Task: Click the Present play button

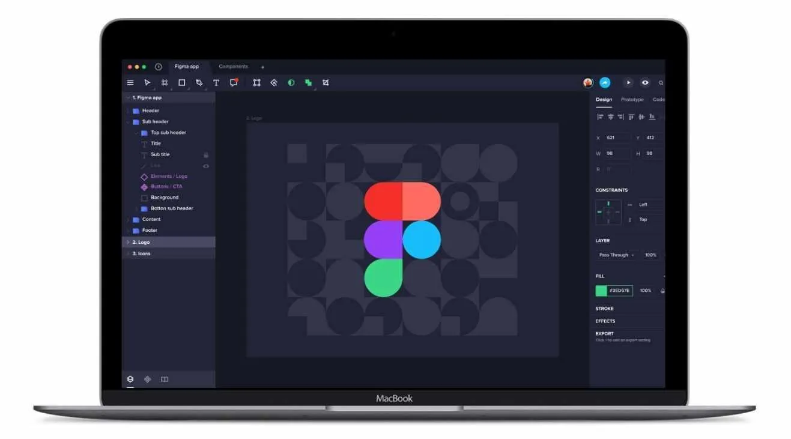Action: pos(628,83)
